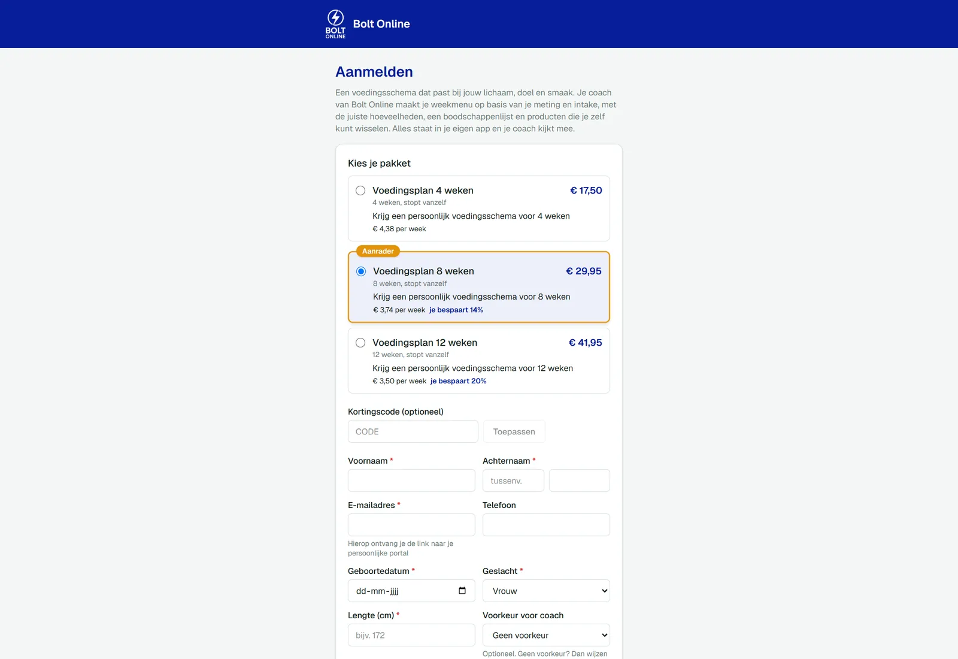
Task: Click the 'Kies je pakket' heading
Action: tap(379, 164)
